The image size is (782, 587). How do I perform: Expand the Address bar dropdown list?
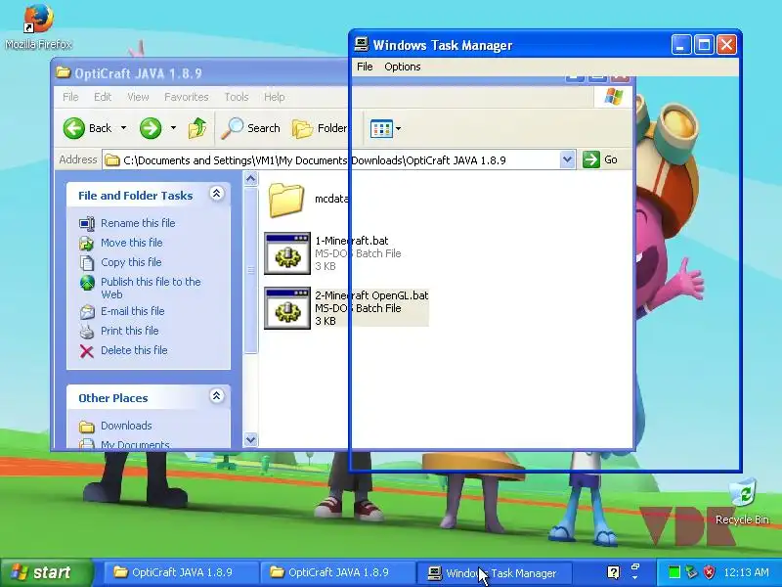tap(567, 159)
